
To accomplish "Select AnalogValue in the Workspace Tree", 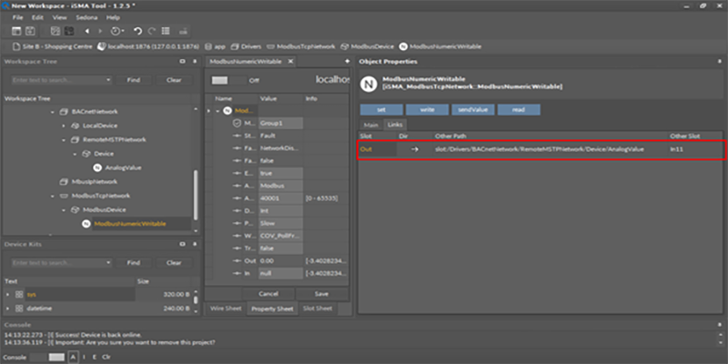I will tap(124, 167).
